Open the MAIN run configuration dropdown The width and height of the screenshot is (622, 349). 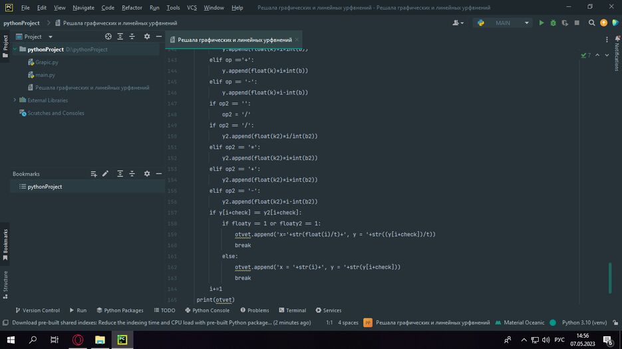[503, 23]
